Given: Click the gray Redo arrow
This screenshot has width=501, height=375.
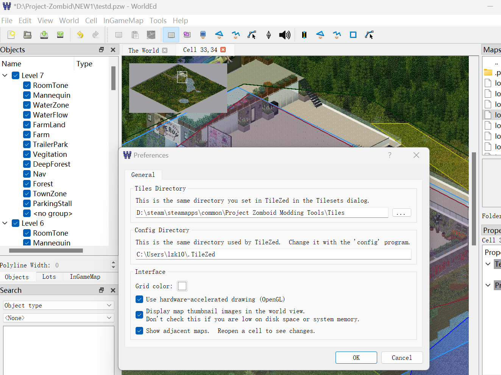Looking at the screenshot, I should (x=96, y=35).
